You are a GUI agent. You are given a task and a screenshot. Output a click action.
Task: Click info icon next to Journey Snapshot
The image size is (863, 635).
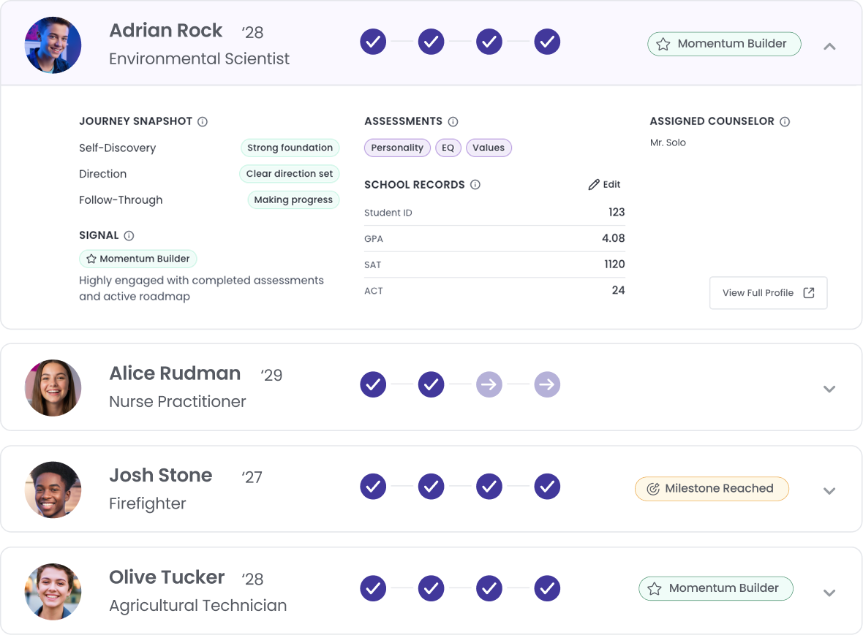click(203, 122)
